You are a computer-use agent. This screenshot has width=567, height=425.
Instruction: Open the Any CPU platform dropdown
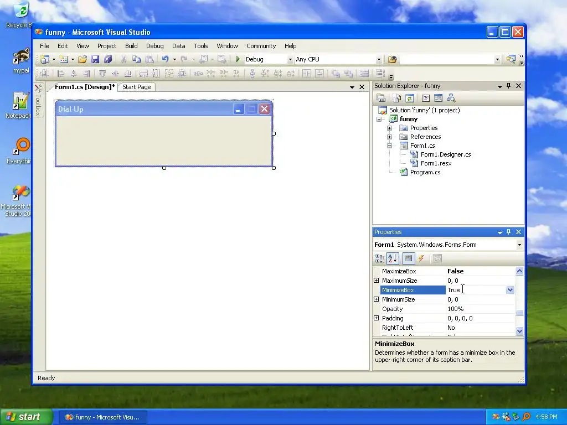point(379,60)
